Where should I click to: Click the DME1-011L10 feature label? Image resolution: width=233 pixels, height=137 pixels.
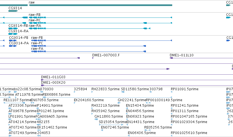click(182, 55)
